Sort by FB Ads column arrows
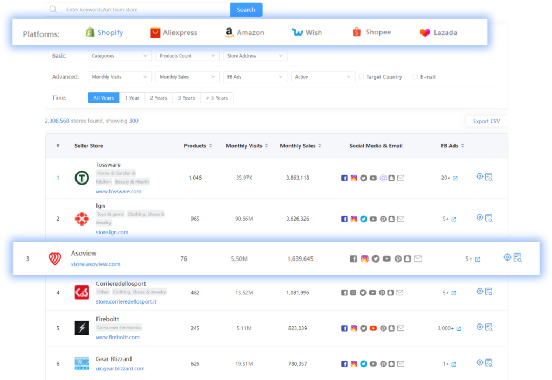 [x=463, y=145]
